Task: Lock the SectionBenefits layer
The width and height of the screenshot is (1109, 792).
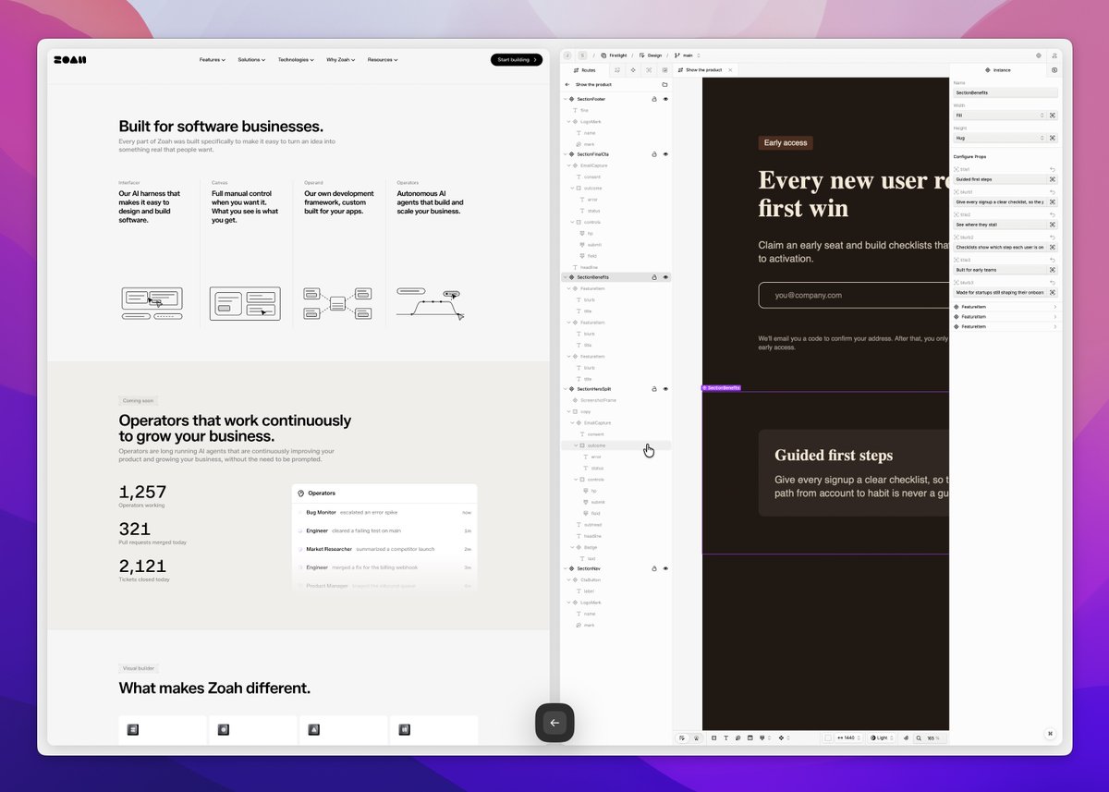Action: point(654,277)
